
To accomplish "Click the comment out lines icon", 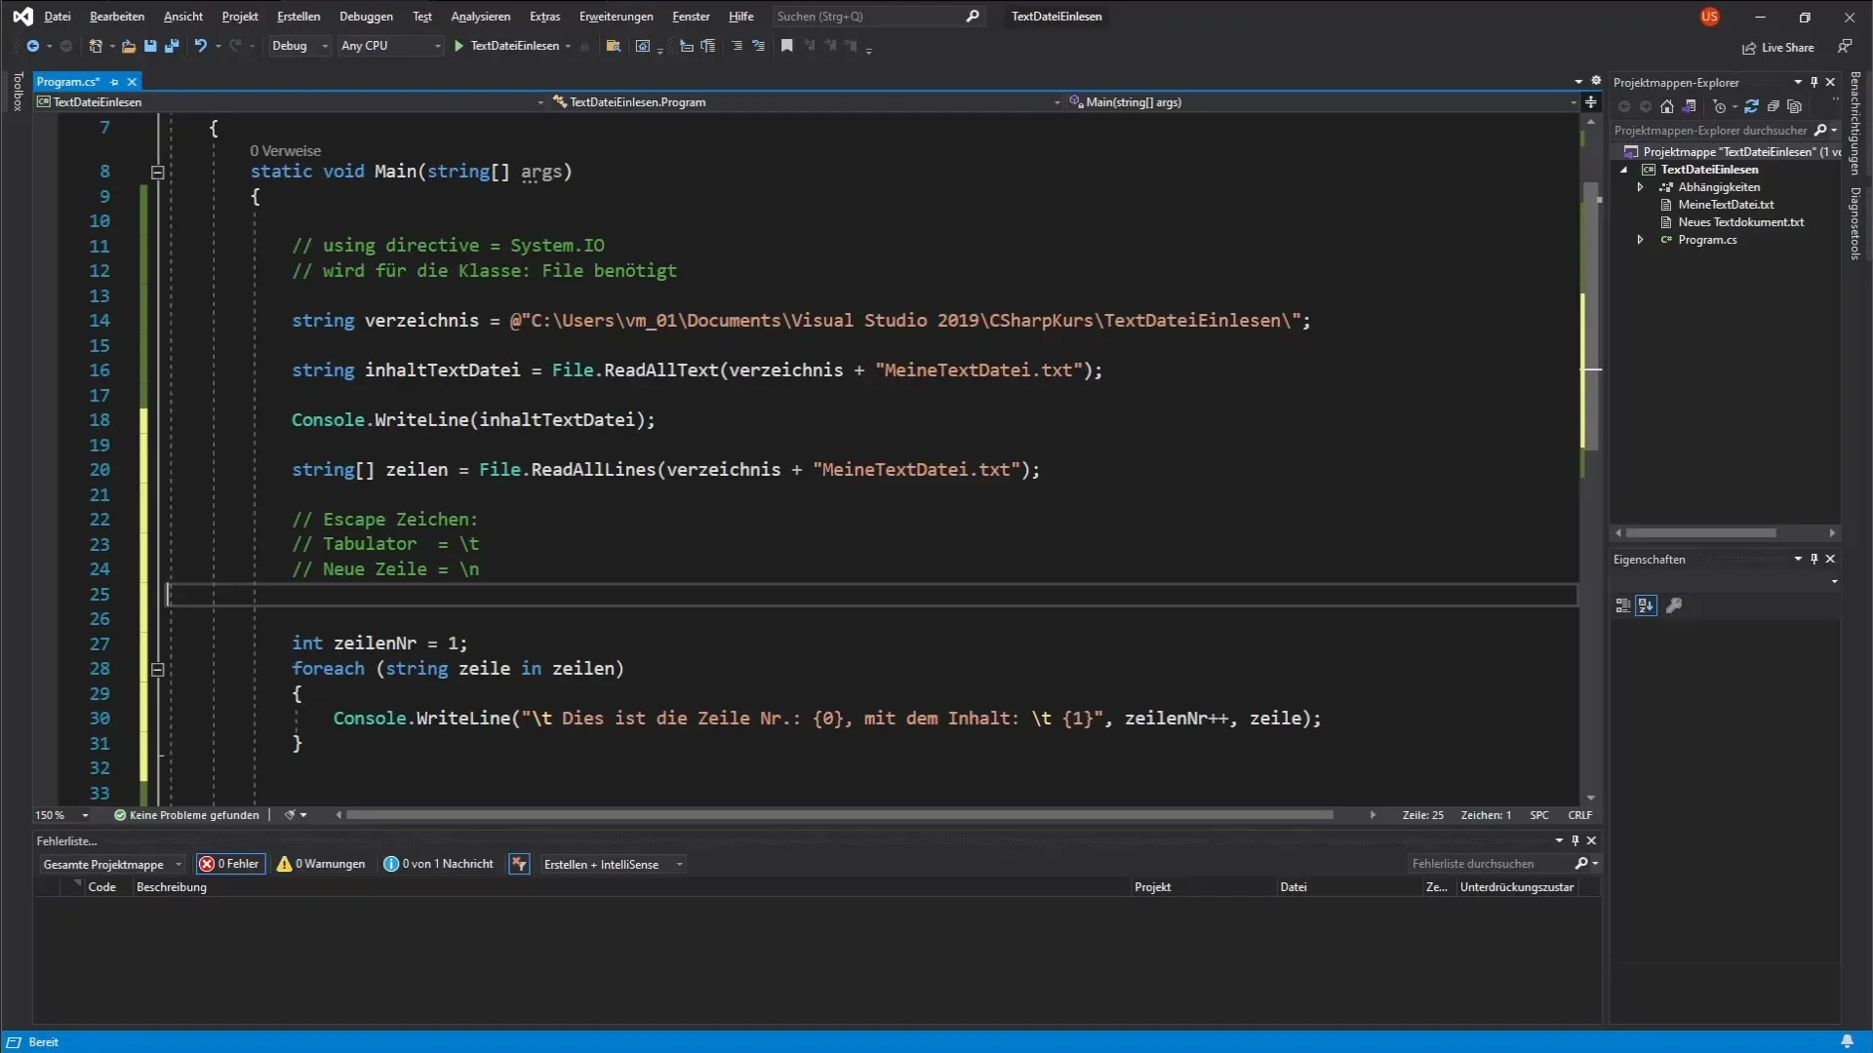I will click(x=737, y=46).
